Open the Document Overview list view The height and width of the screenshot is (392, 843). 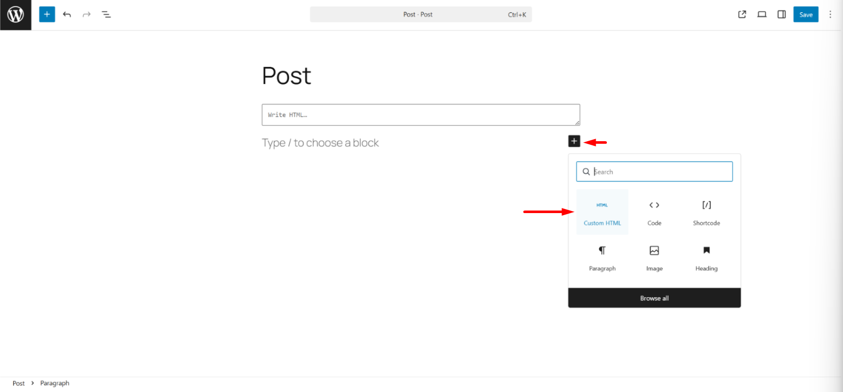[106, 14]
